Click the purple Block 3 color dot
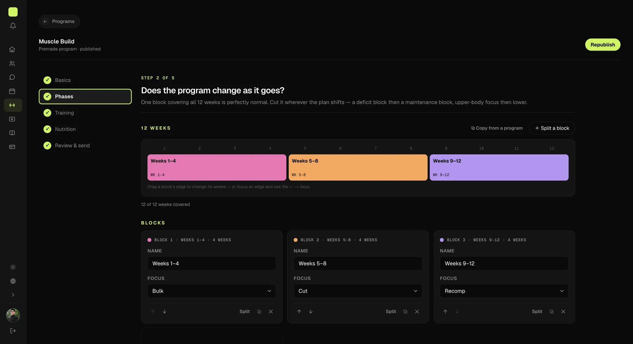Viewport: 633px width, 344px height. tap(442, 240)
